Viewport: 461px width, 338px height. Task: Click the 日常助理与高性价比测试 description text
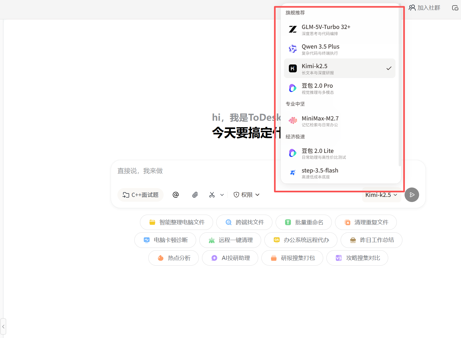[324, 157]
